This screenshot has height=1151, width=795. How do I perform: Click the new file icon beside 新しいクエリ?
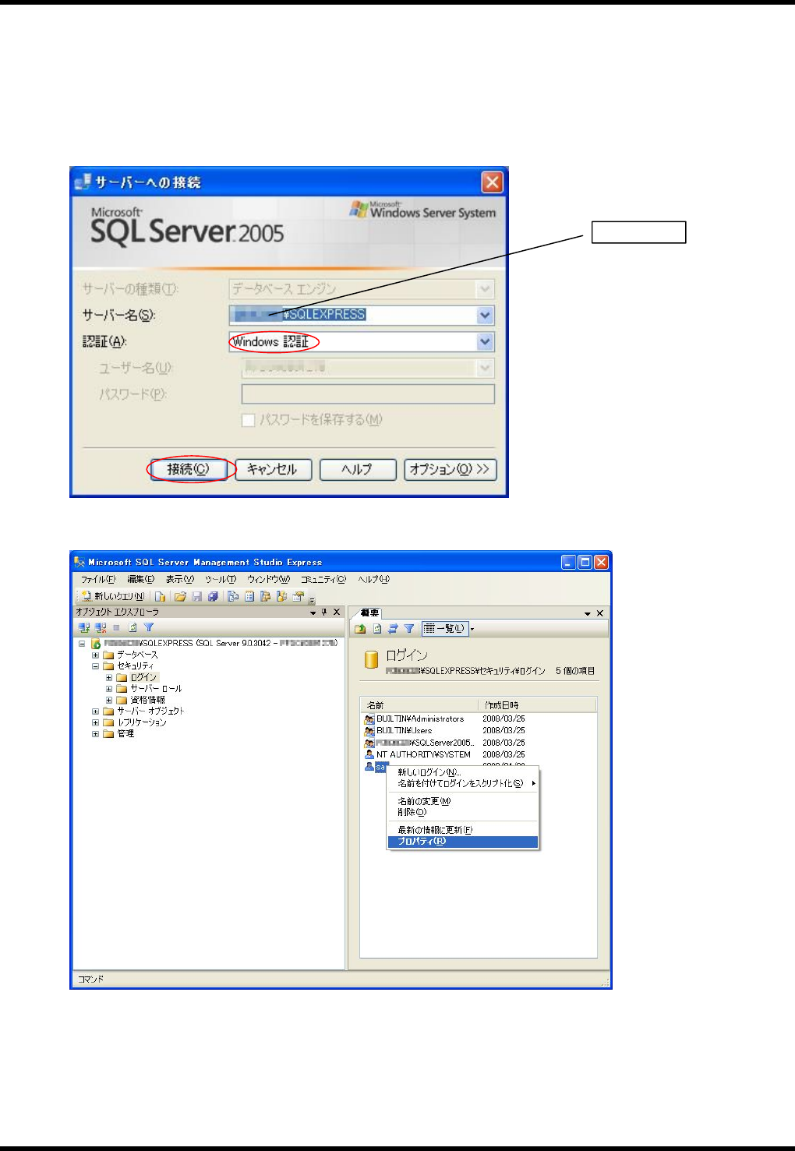tap(160, 597)
